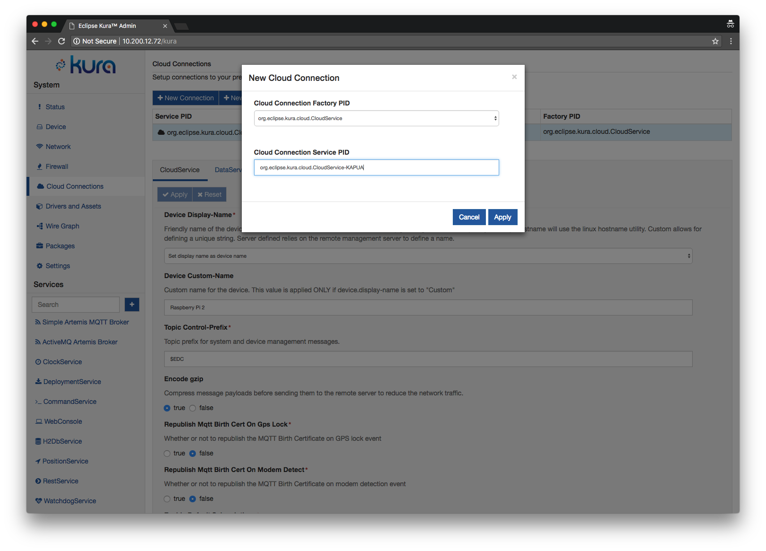Screen dimensions: 766x551
Task: Click the Cloud Connections cloud icon
Action: pyautogui.click(x=41, y=186)
